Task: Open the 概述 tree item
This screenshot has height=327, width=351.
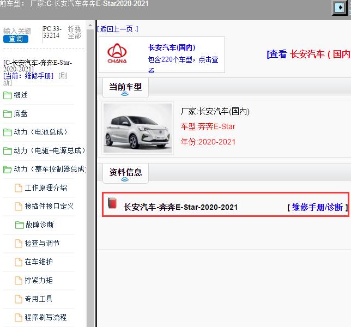Action: point(21,95)
